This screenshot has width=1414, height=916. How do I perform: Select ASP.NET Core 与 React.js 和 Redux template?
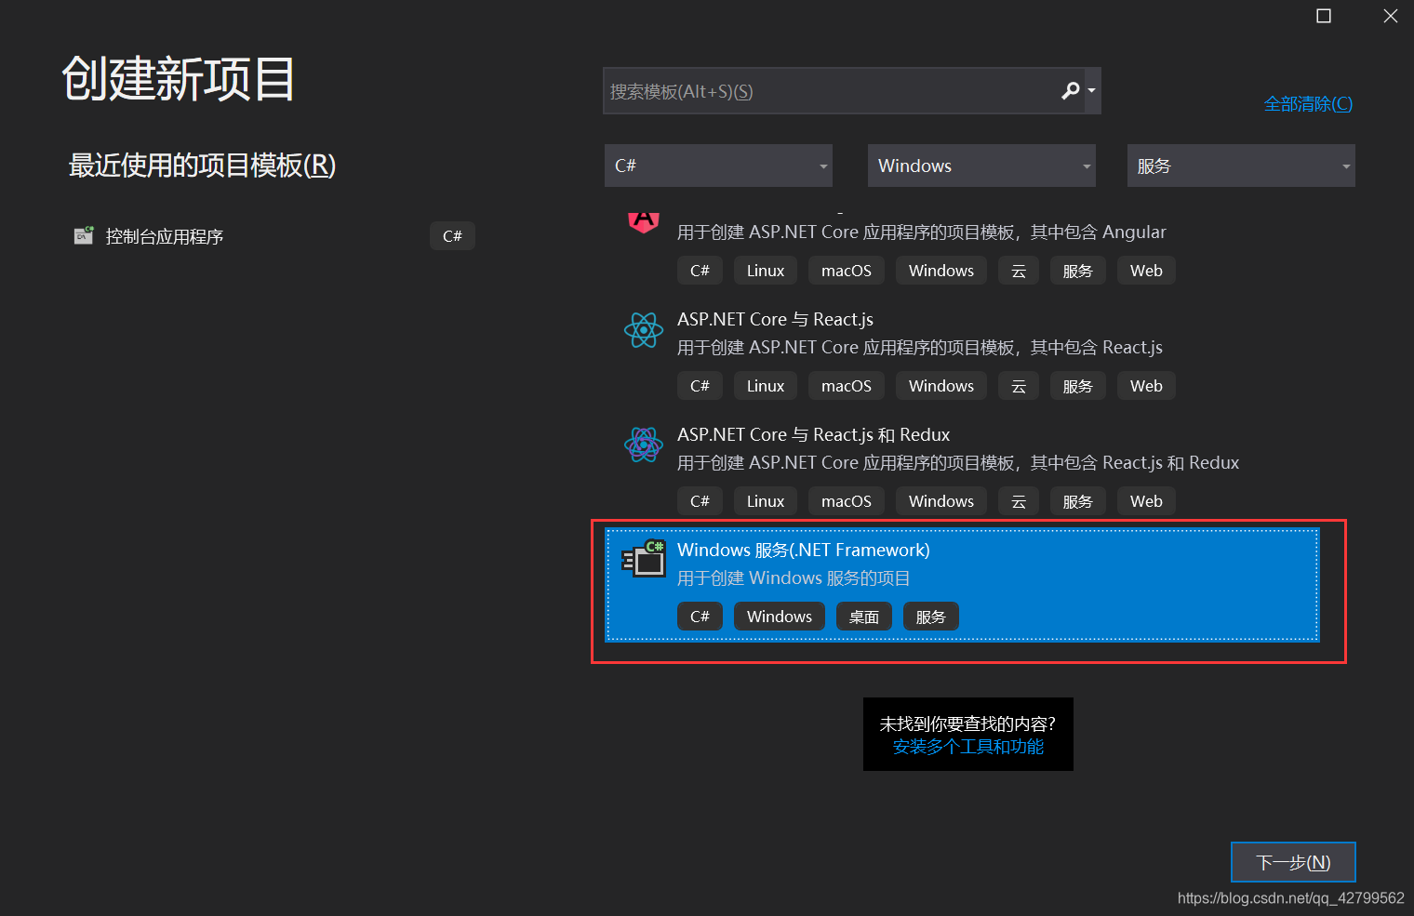pyautogui.click(x=962, y=469)
